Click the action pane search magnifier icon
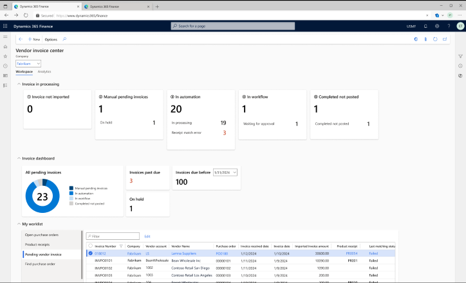Screen dimensions: 466x283 point(64,39)
